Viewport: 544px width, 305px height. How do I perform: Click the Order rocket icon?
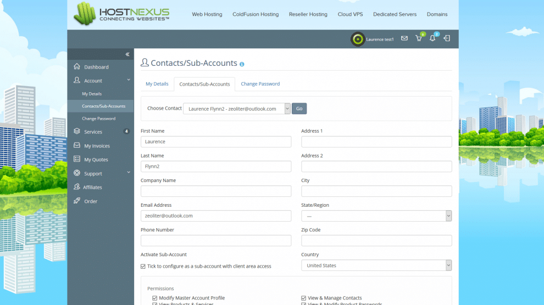click(77, 201)
